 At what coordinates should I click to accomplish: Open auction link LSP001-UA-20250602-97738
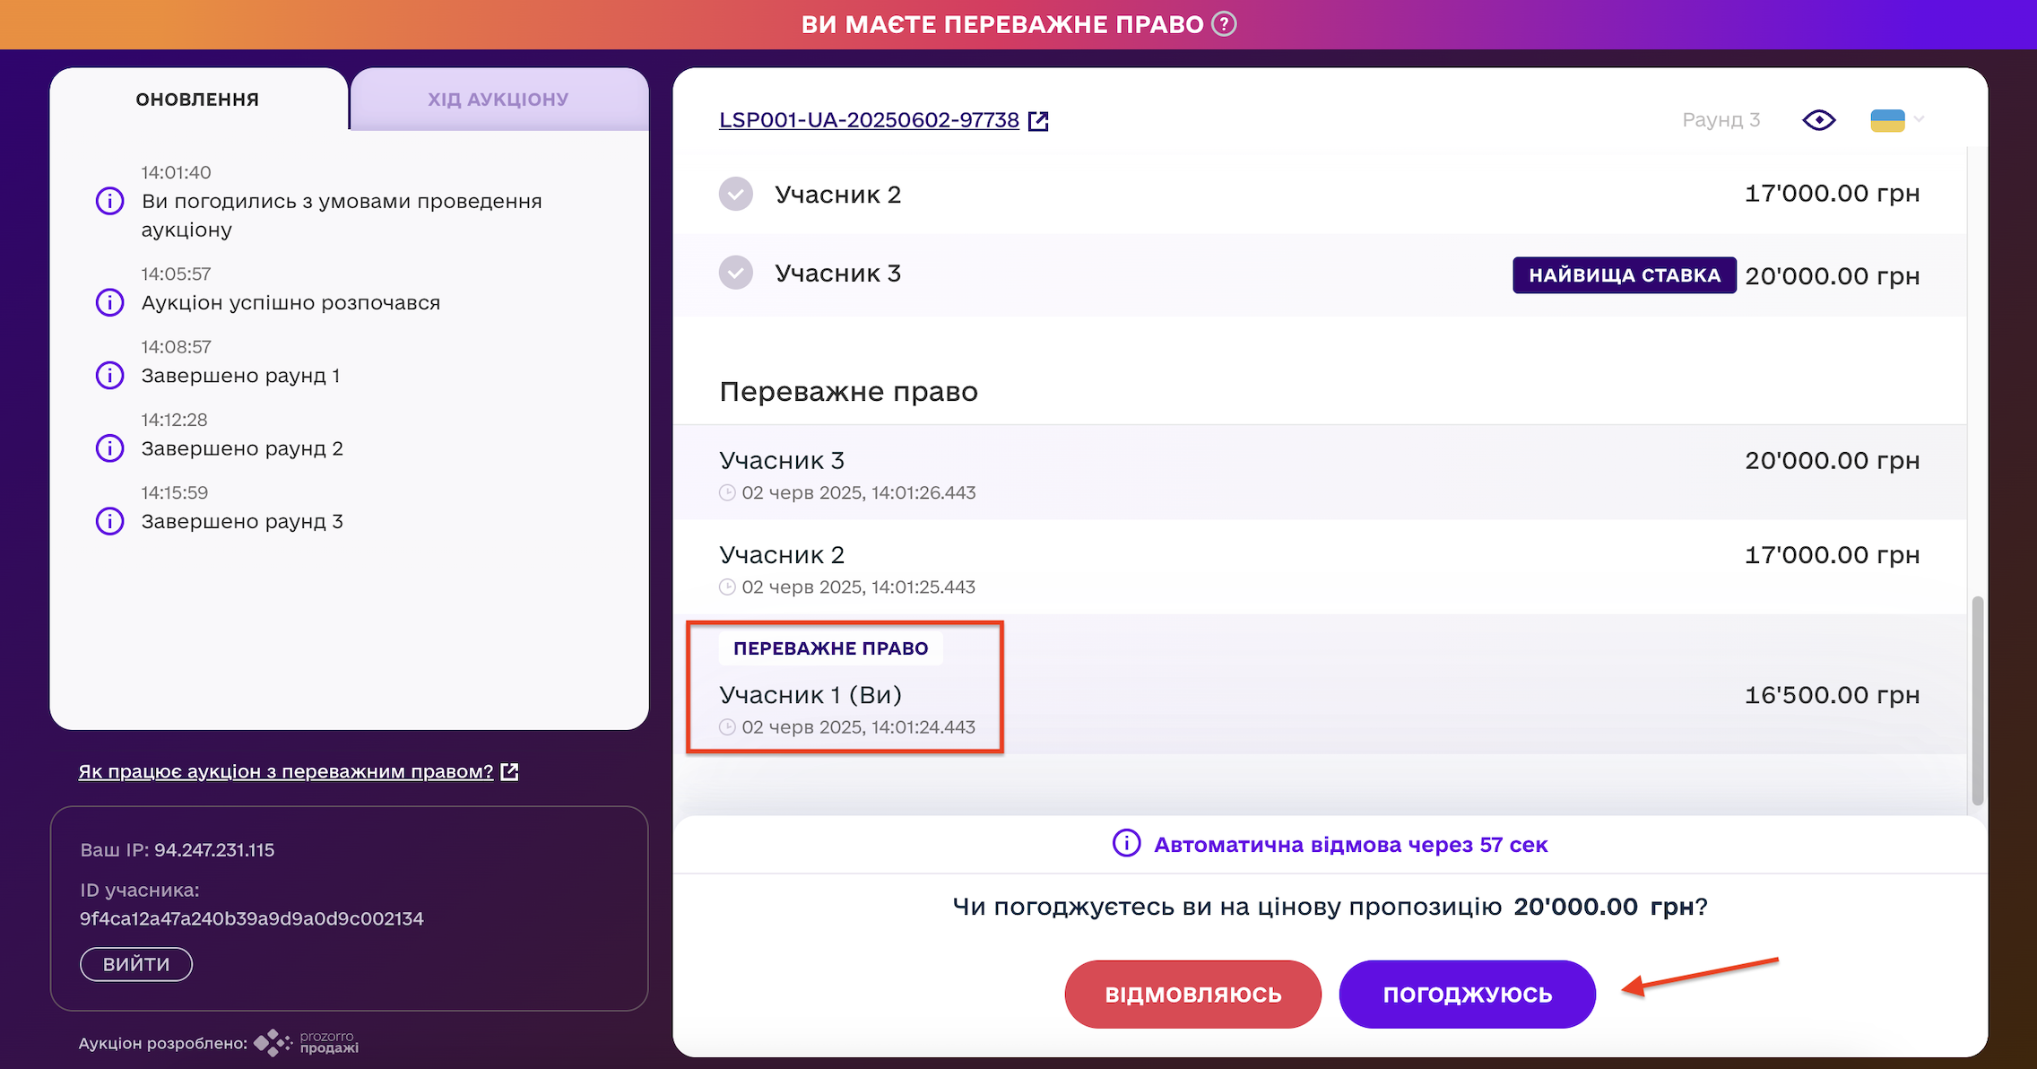click(869, 120)
